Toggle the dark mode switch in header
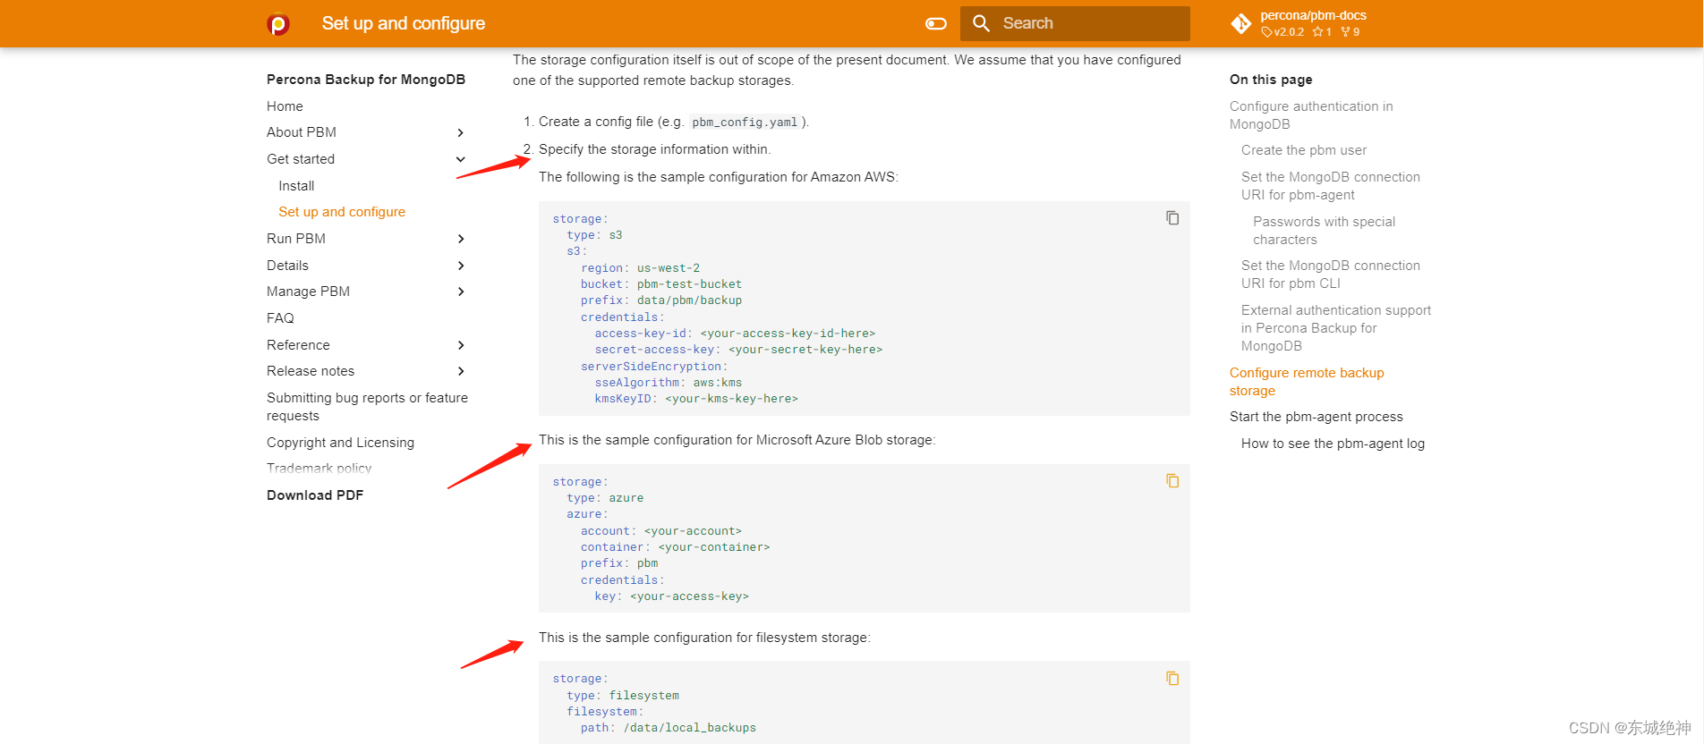 point(936,24)
